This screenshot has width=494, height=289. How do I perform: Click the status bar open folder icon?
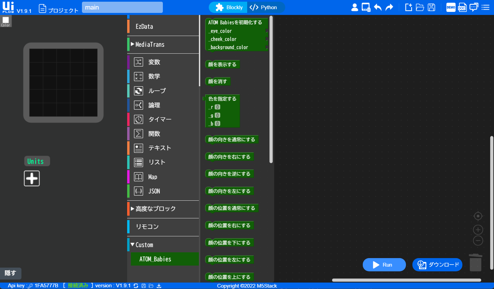click(151, 286)
